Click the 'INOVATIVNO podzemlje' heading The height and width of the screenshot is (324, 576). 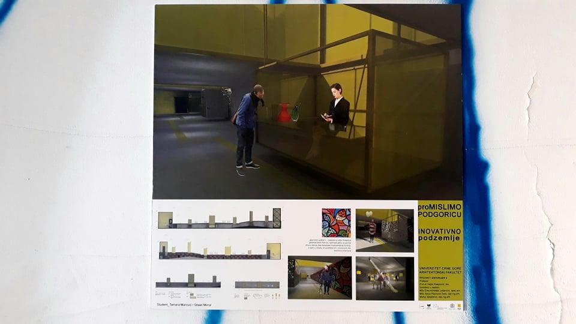click(439, 235)
